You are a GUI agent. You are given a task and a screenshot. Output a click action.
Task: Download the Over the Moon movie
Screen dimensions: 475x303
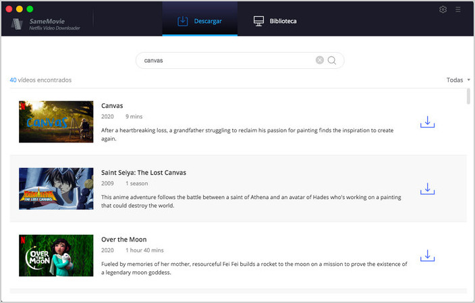(428, 256)
